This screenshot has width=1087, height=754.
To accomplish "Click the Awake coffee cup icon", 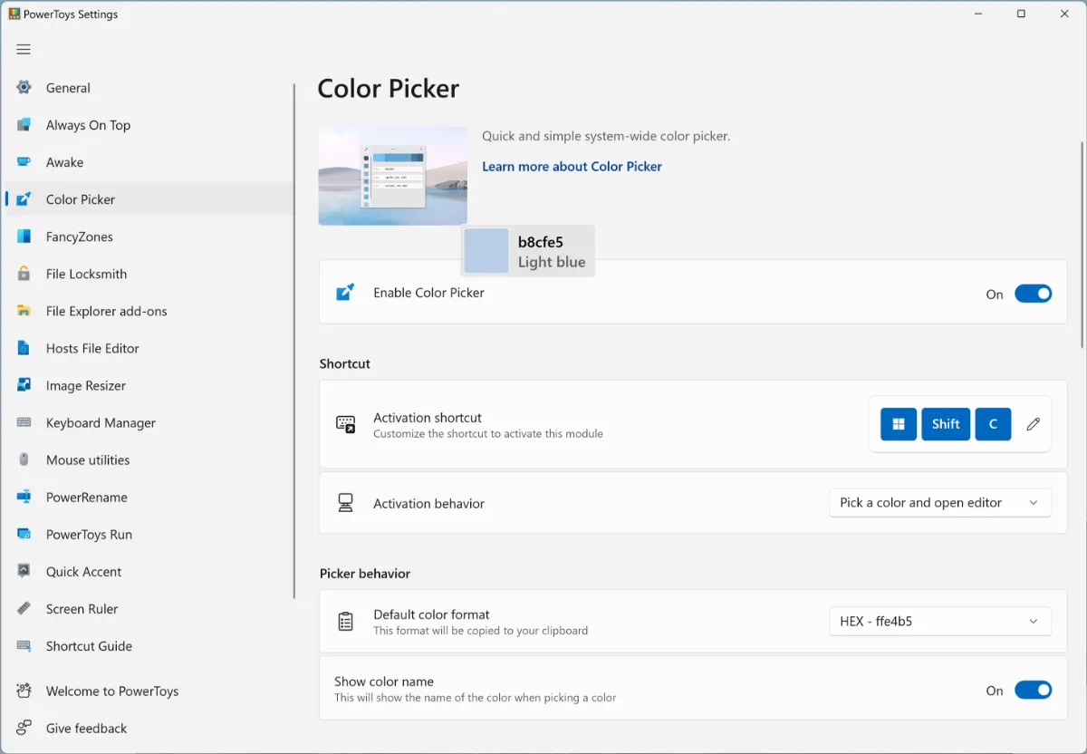I will (x=24, y=162).
